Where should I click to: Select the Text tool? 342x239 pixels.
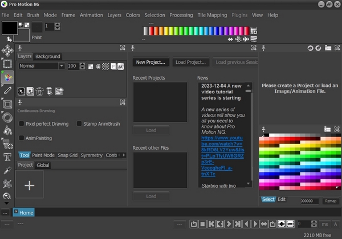coord(7,157)
